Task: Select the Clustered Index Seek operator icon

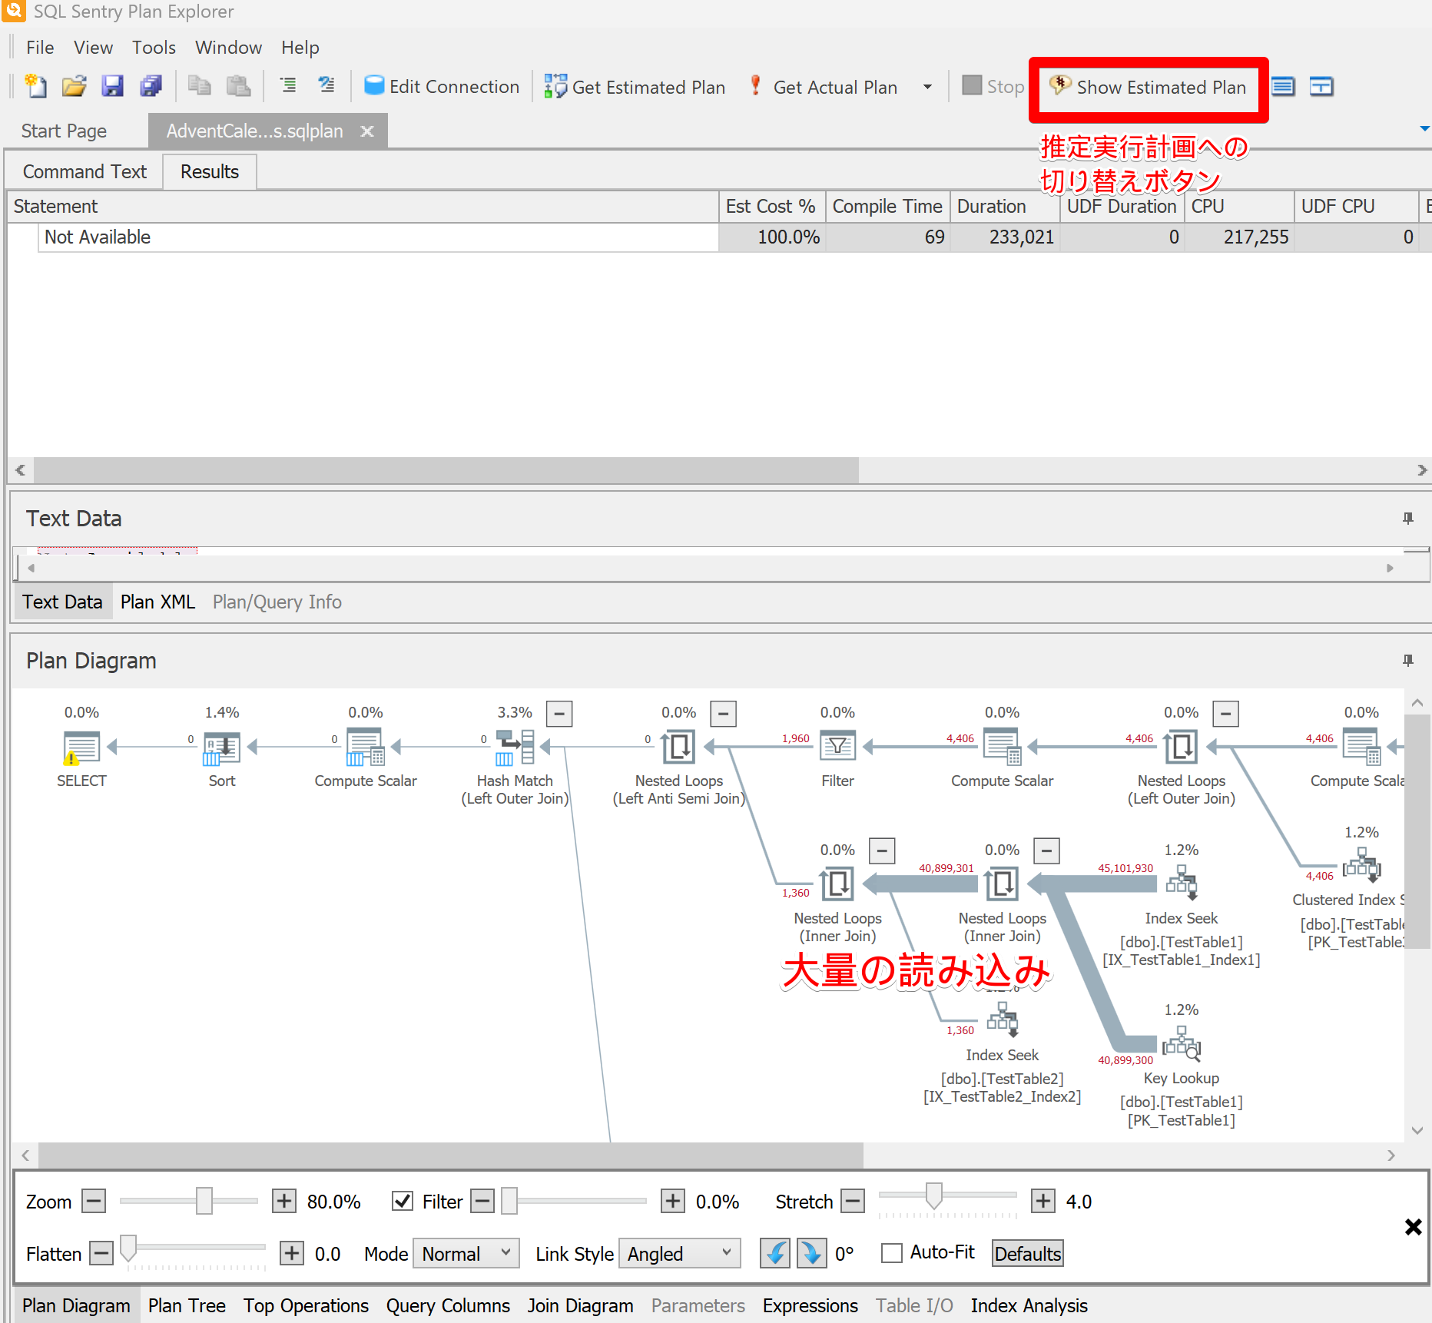Action: click(1362, 866)
